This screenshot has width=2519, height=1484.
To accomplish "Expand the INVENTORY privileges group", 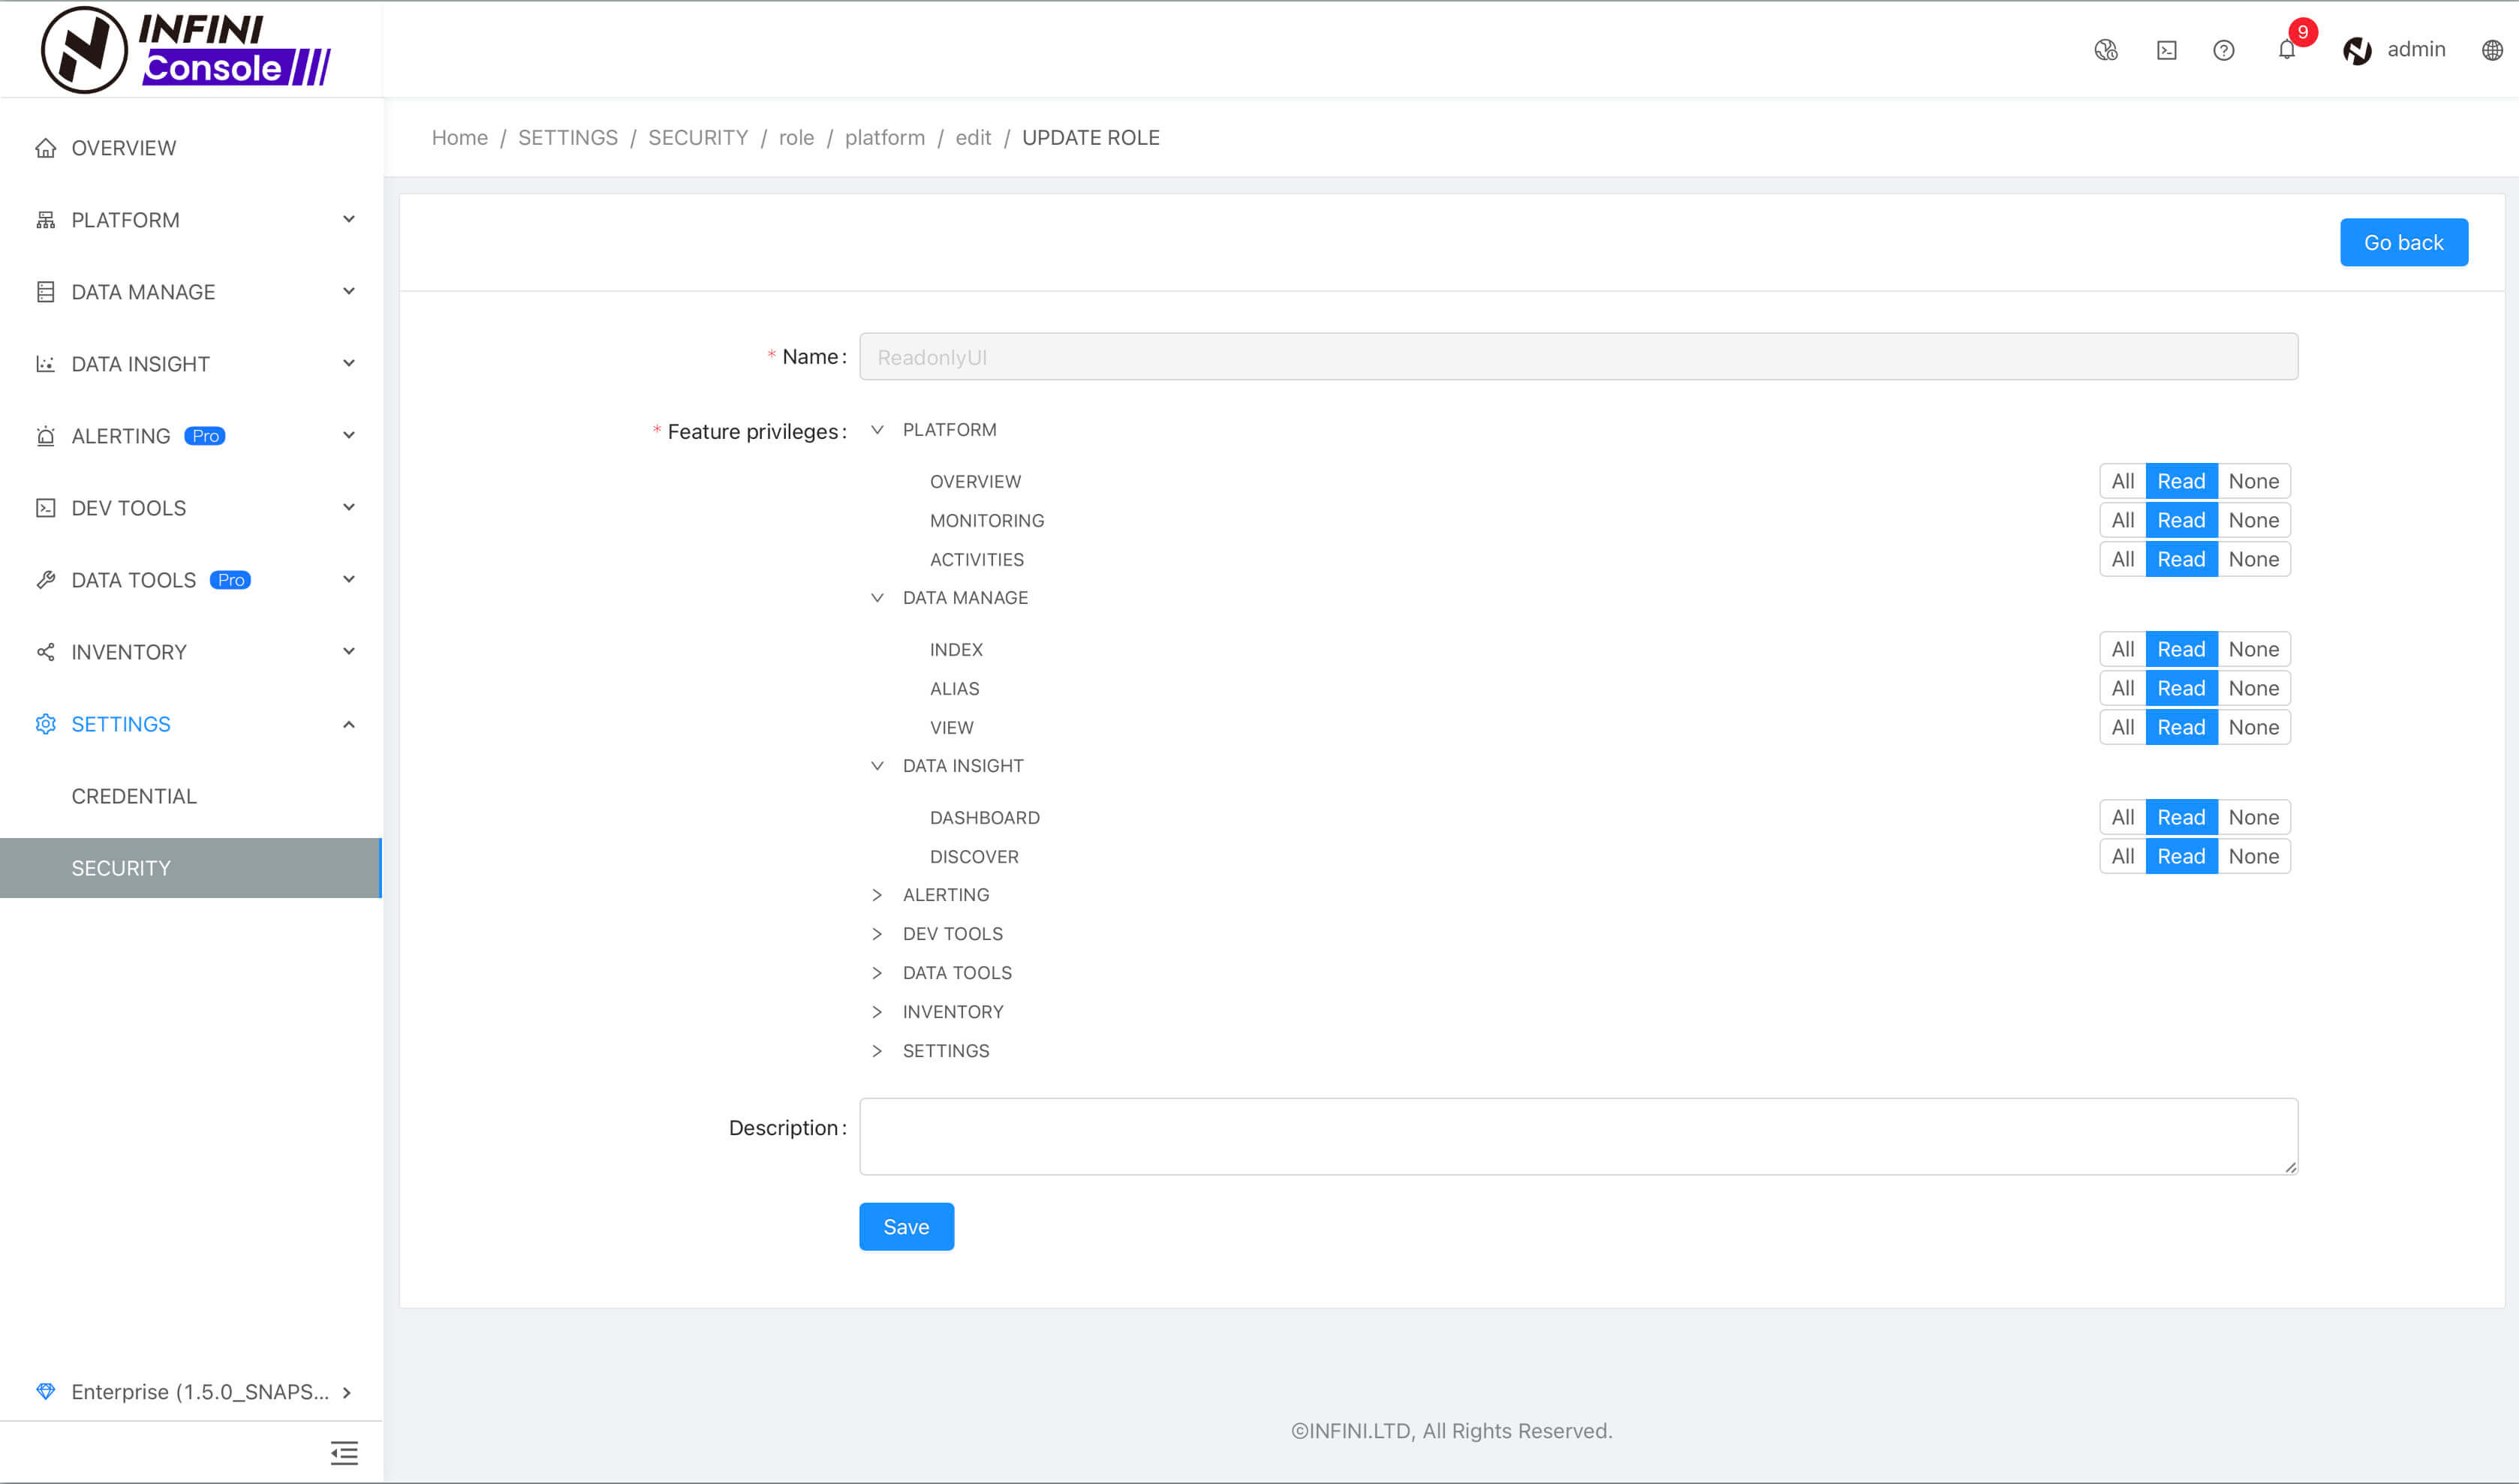I will (x=877, y=1012).
